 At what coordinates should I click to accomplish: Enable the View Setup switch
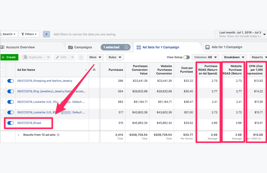(x=186, y=57)
